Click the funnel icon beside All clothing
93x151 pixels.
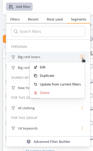point(13,108)
